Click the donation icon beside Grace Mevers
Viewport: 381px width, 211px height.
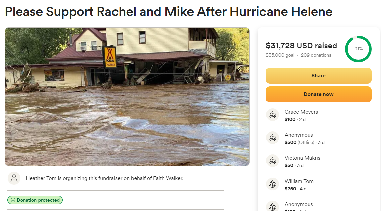tap(273, 115)
